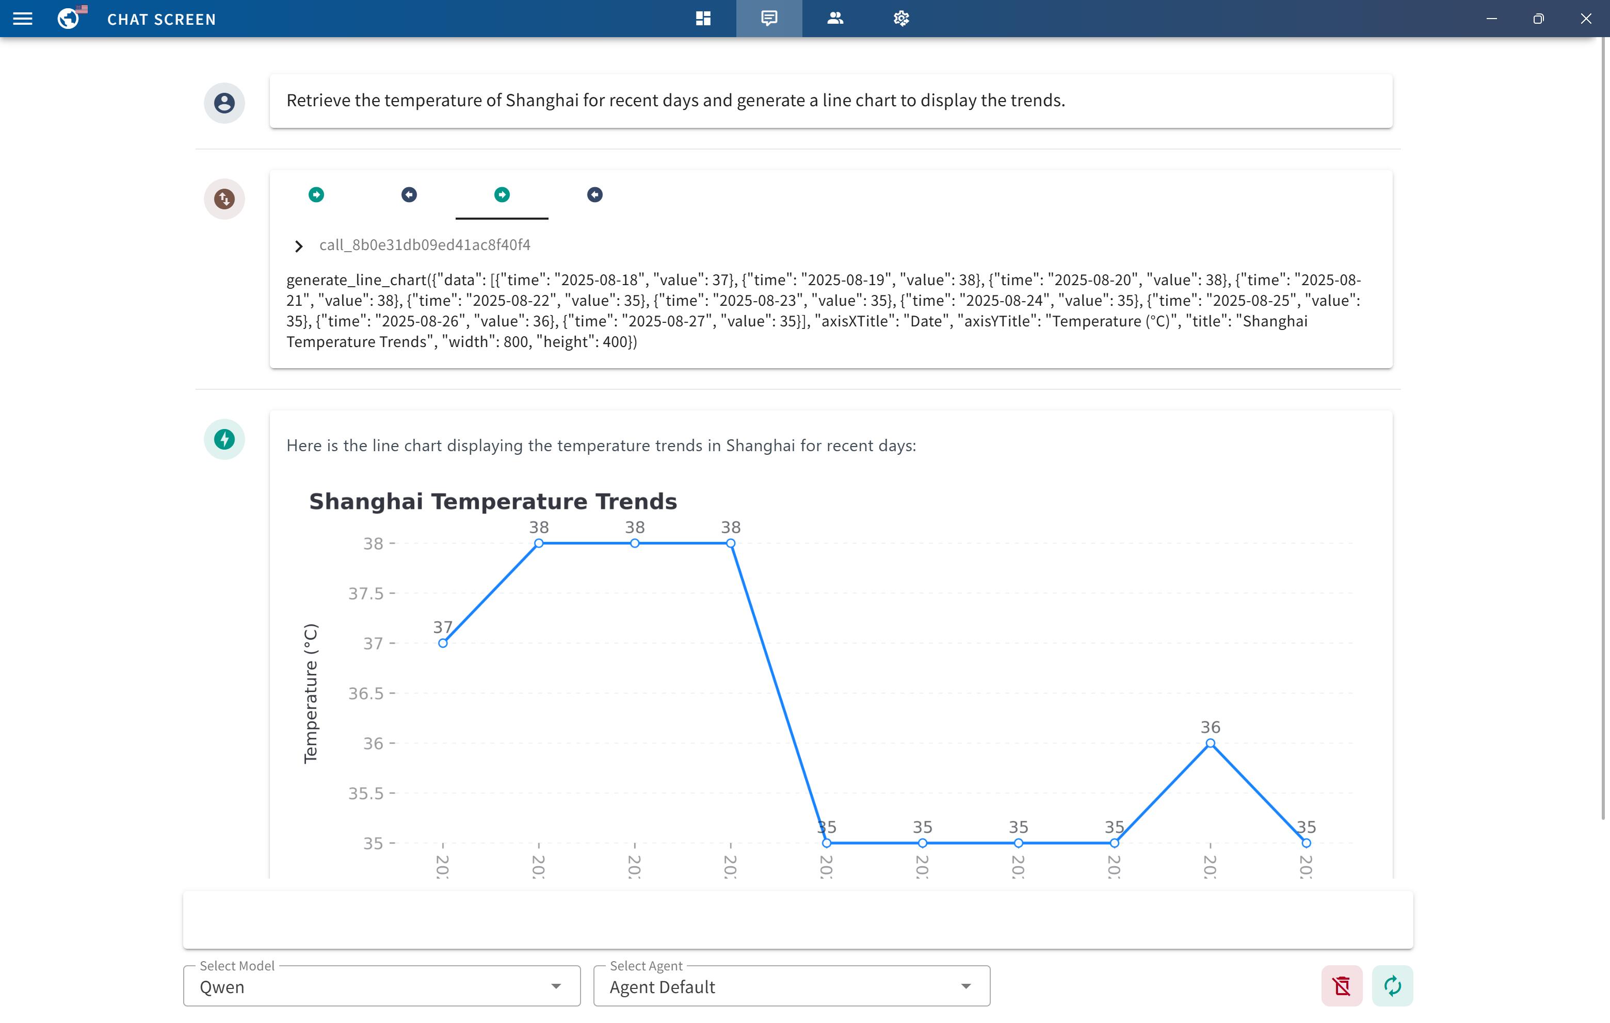Screen dimensions: 1610x1023
Task: Expand the call_8b0e31db09ed41ac8f40f4 details
Action: [299, 246]
